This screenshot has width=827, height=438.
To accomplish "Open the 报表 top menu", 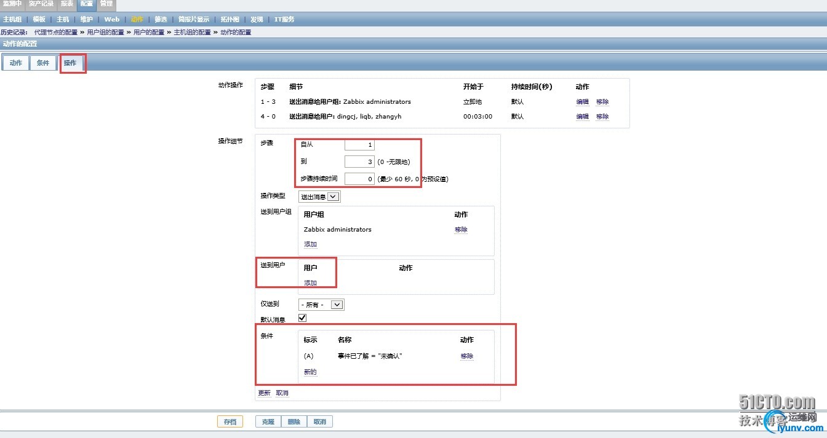I will coord(68,4).
